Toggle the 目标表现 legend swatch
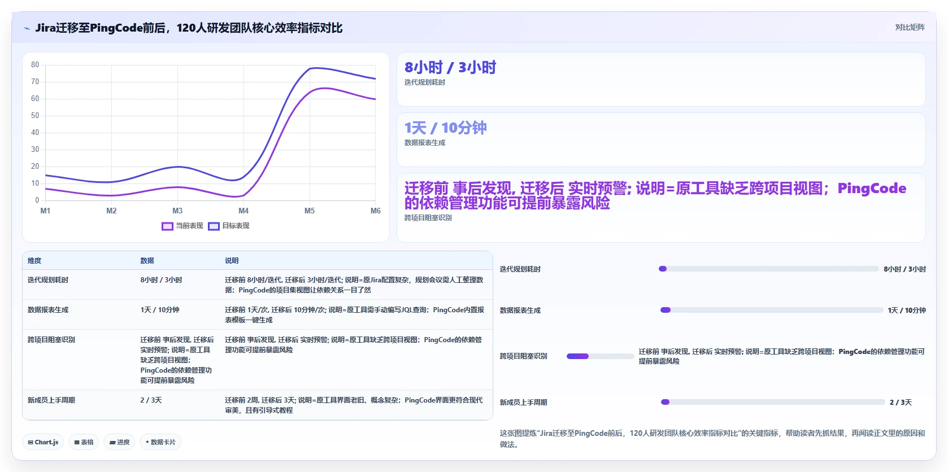 click(x=214, y=226)
